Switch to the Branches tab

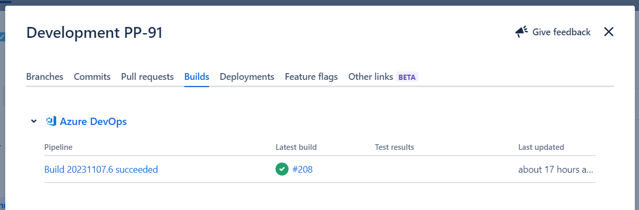[45, 77]
